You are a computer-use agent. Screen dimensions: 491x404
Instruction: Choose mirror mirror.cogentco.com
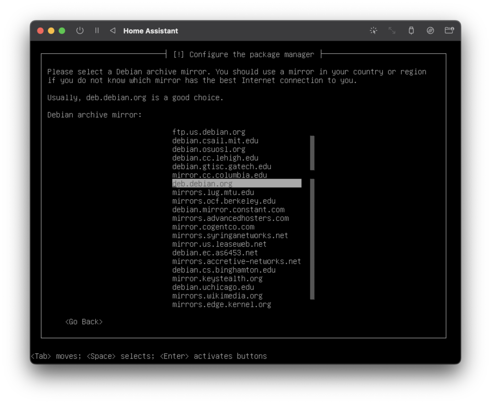click(x=213, y=227)
